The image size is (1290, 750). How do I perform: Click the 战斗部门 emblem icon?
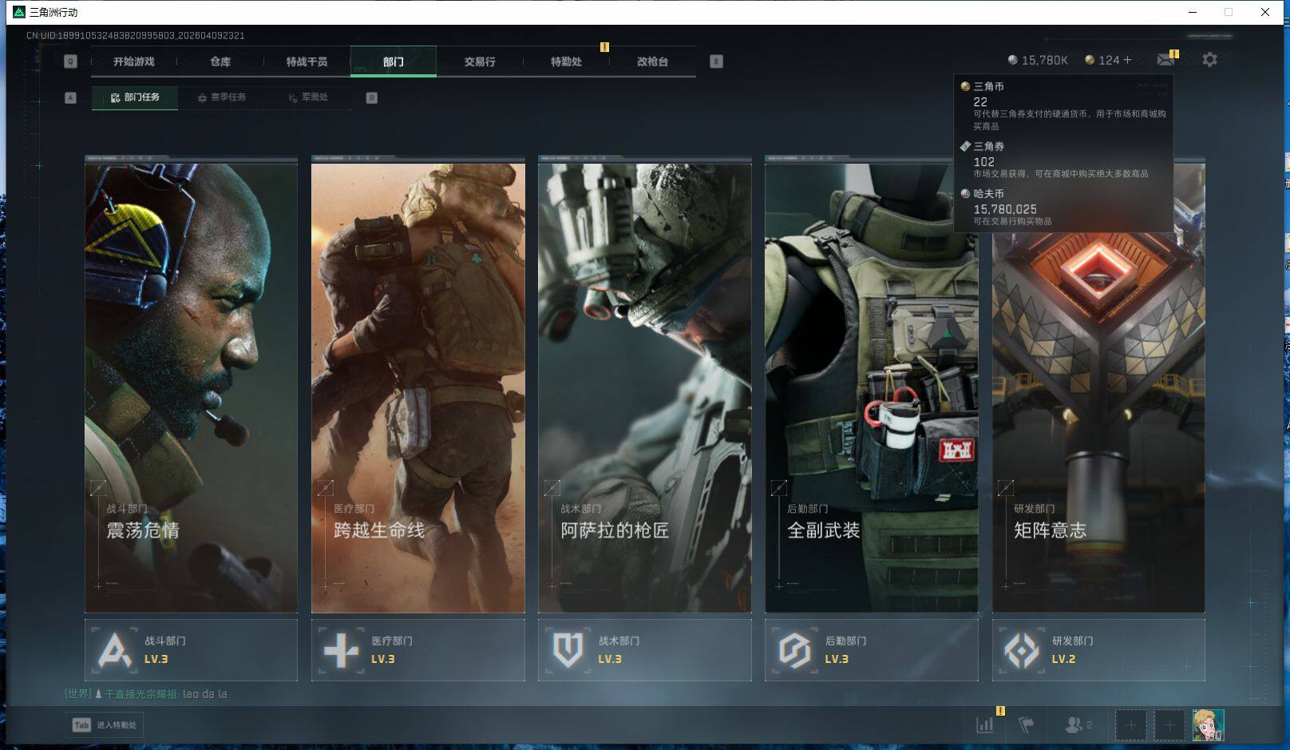point(114,650)
